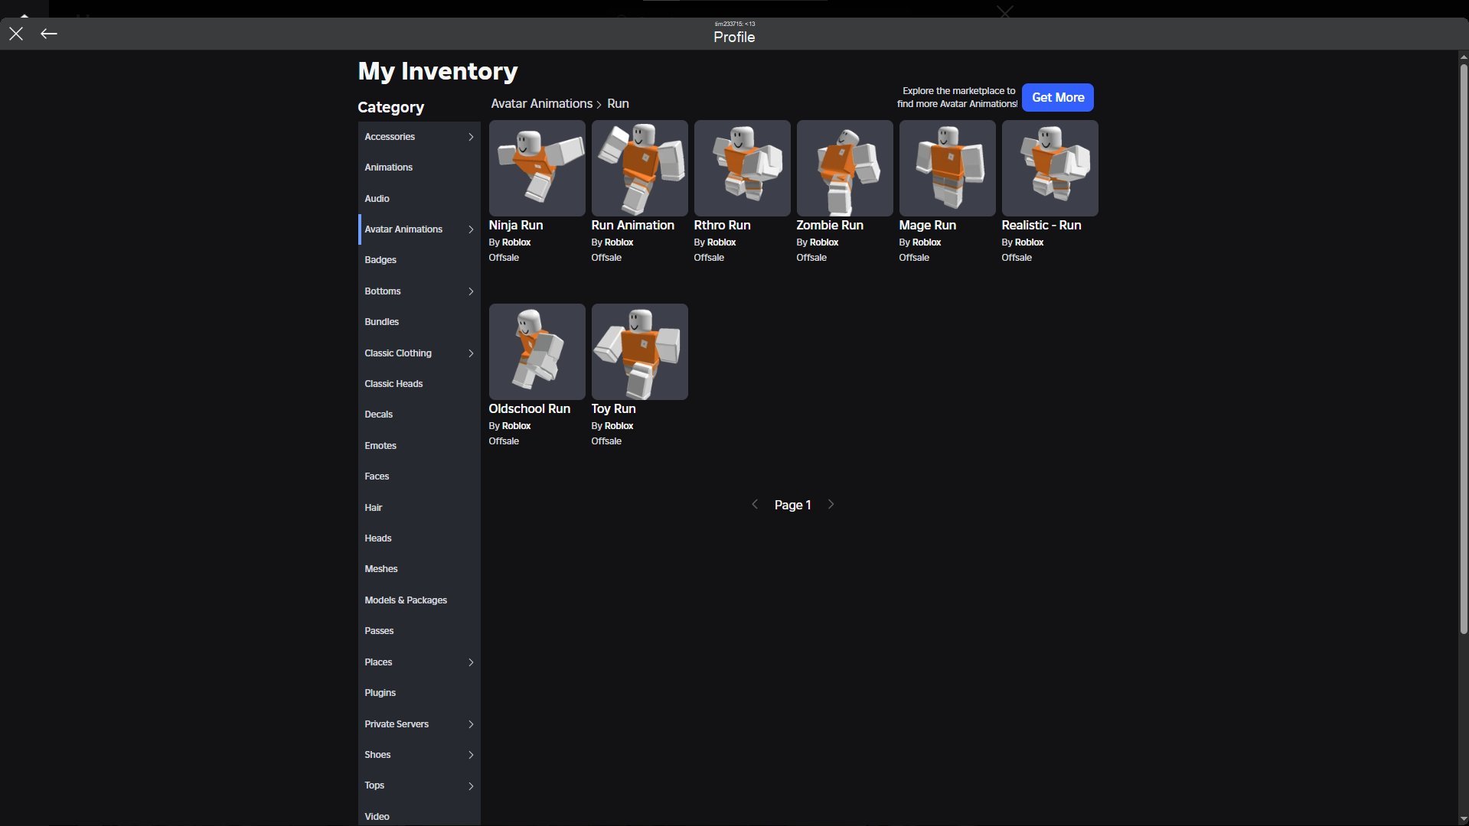Close the Profile overlay with X icon
Image resolution: width=1469 pixels, height=826 pixels.
pyautogui.click(x=16, y=34)
